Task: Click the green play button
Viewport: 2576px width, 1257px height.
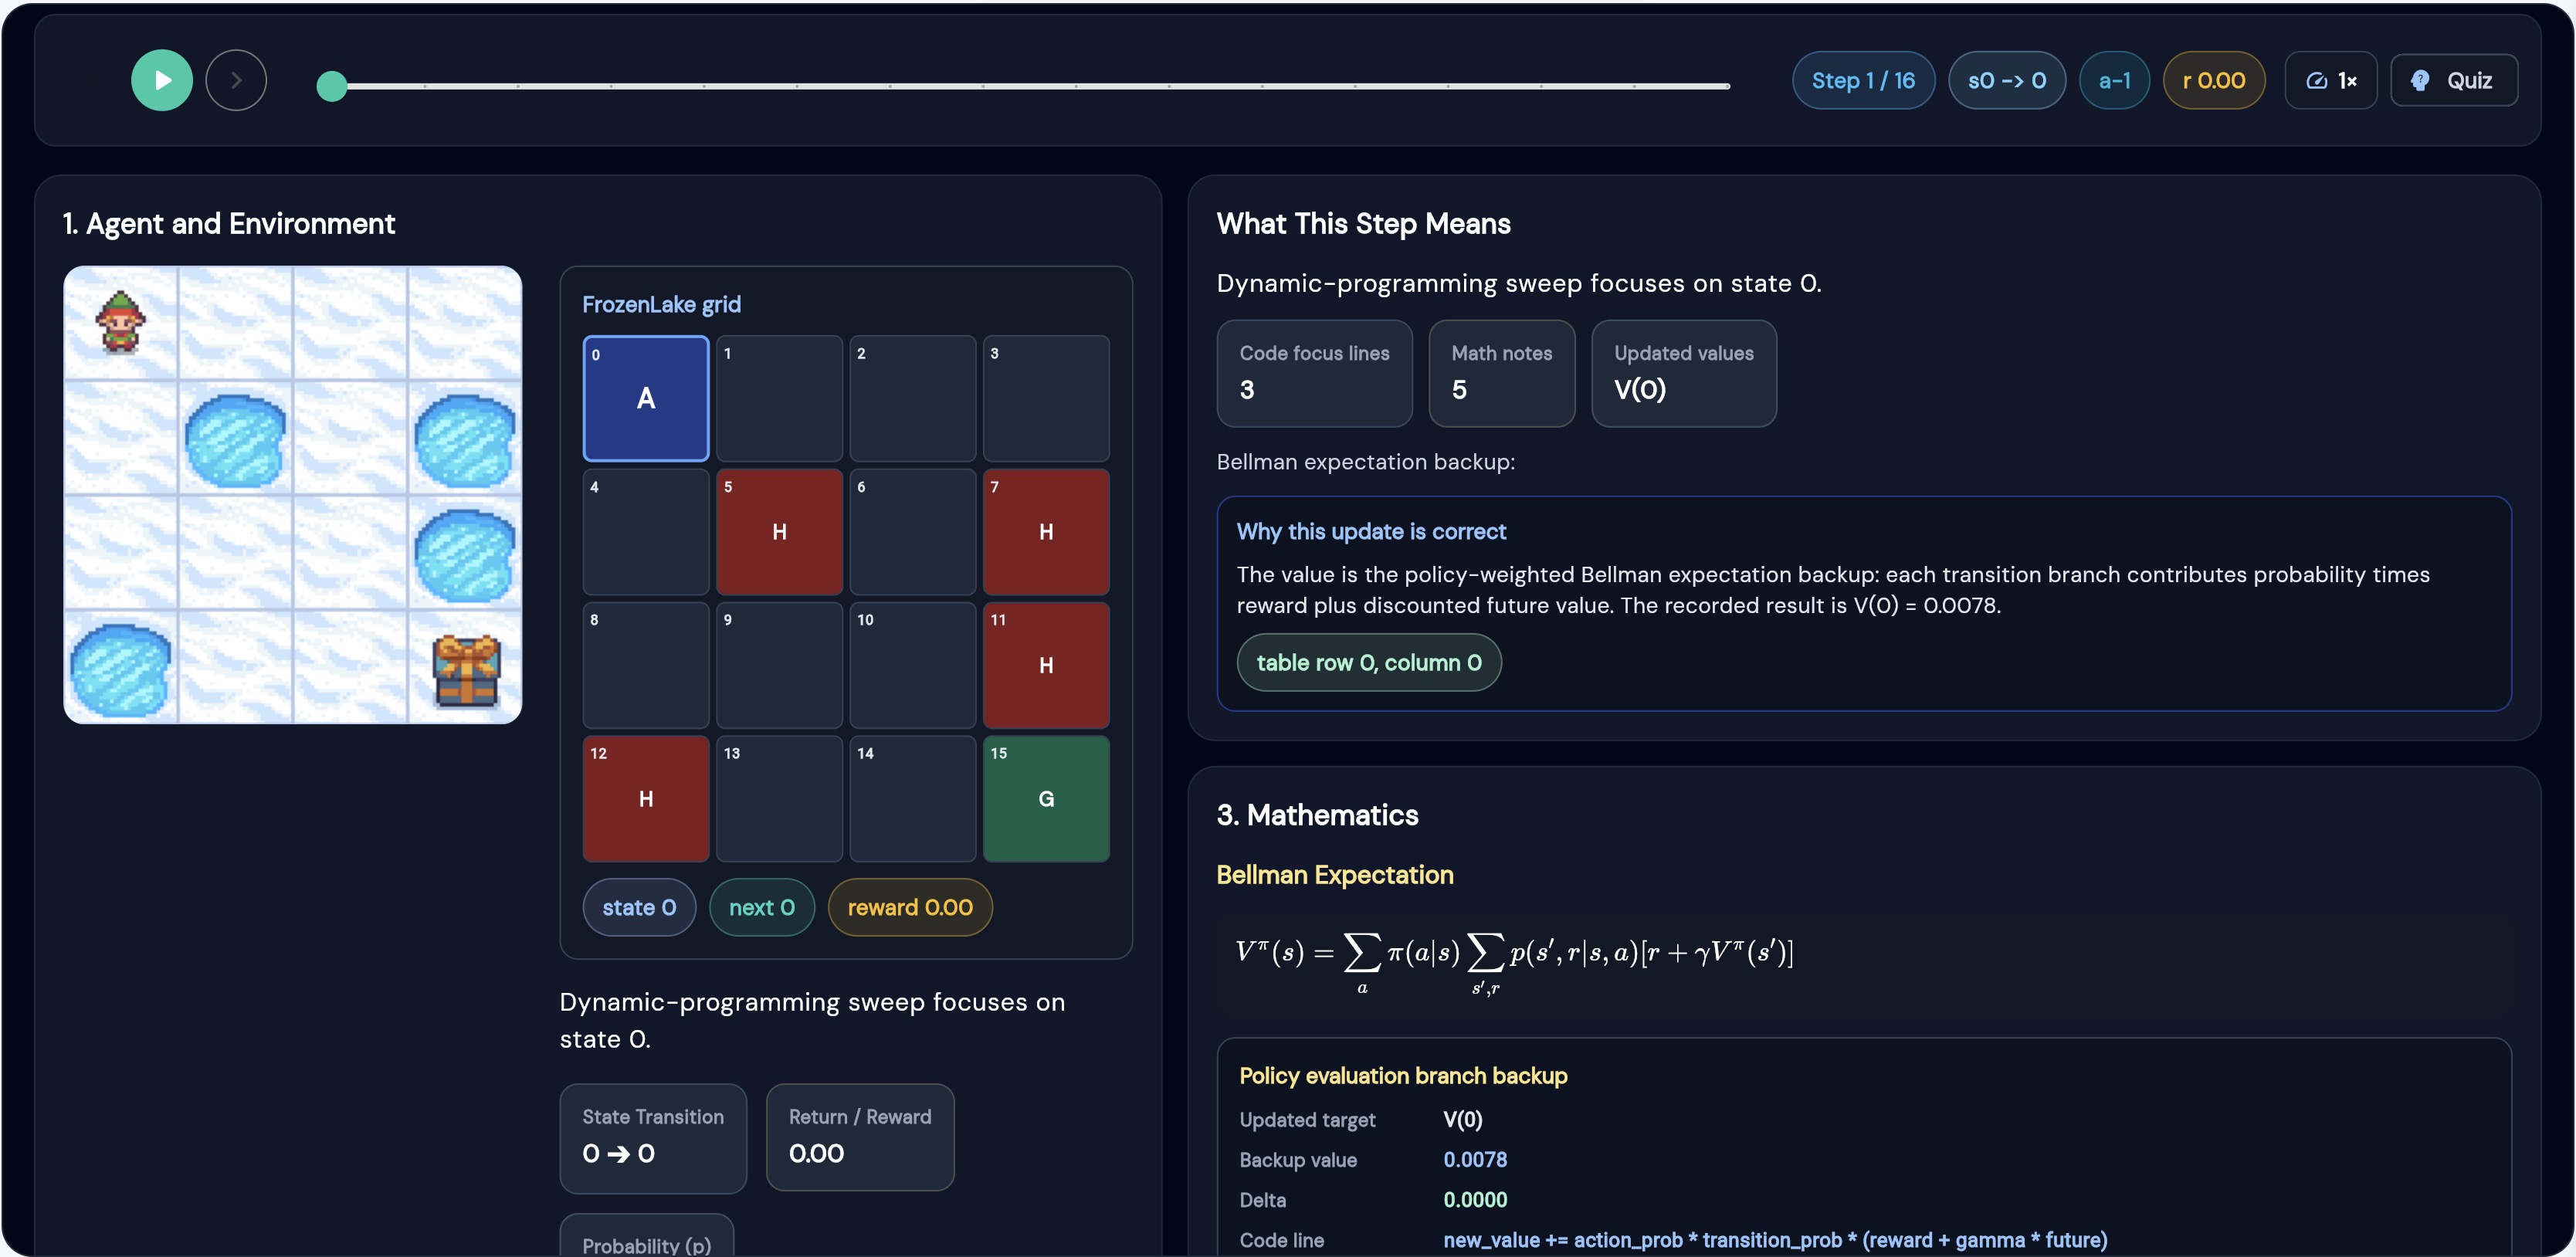Action: pos(161,80)
